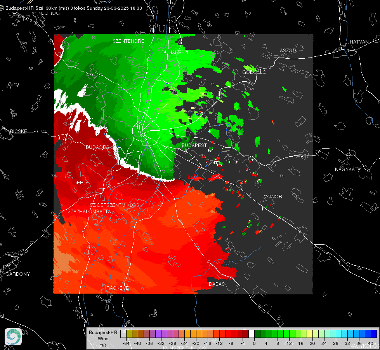Image resolution: width=380 pixels, height=350 pixels.
Task: Click the GÖDÖLLŐ map label
Action: click(254, 72)
